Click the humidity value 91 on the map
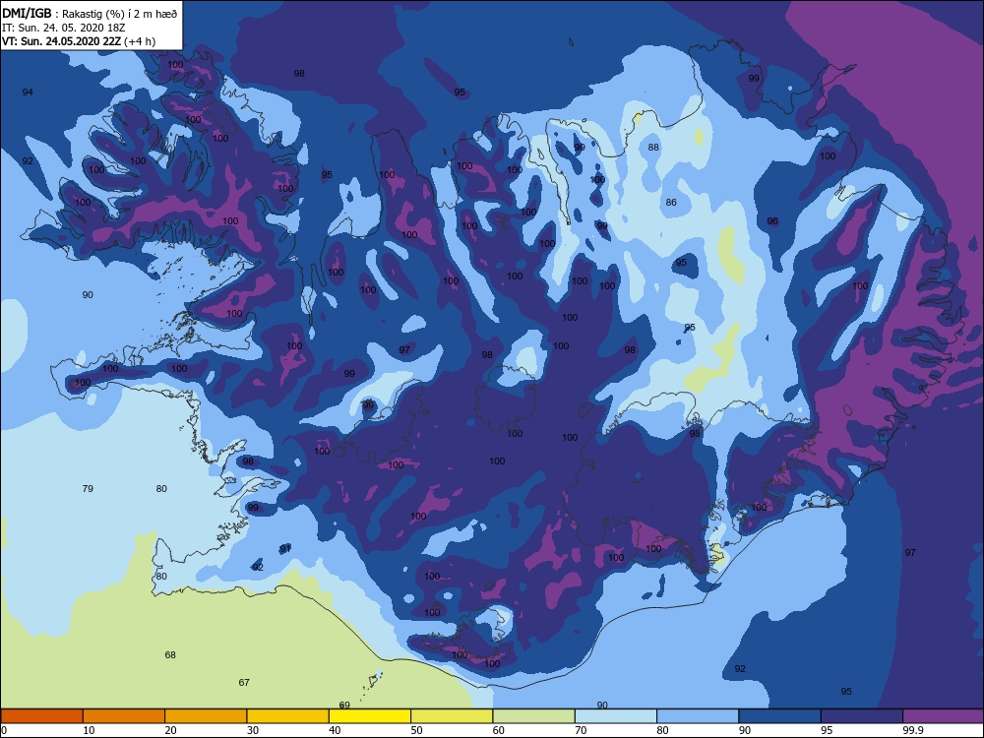 [285, 548]
